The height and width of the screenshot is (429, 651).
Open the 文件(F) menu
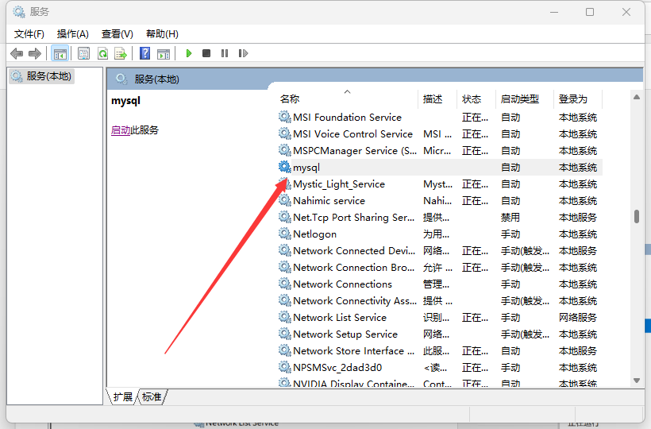click(x=29, y=34)
